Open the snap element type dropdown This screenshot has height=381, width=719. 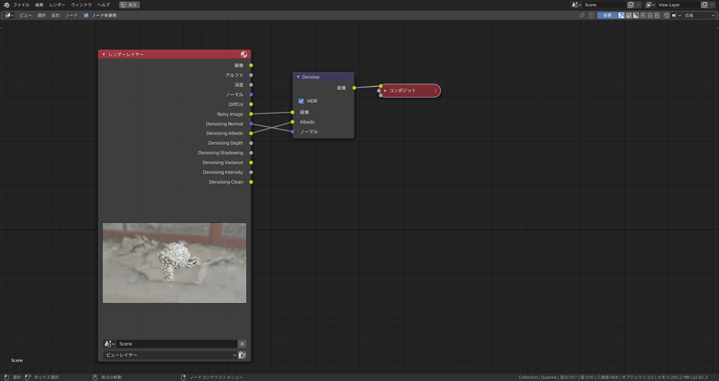[675, 15]
